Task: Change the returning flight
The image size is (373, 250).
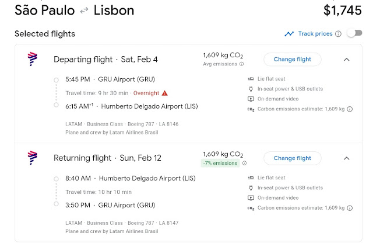Action: [292, 158]
